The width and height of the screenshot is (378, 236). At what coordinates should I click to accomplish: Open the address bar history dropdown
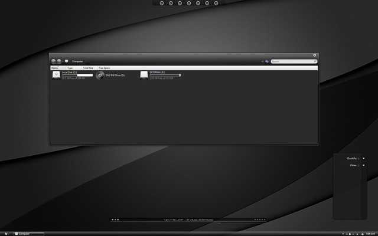coord(262,61)
